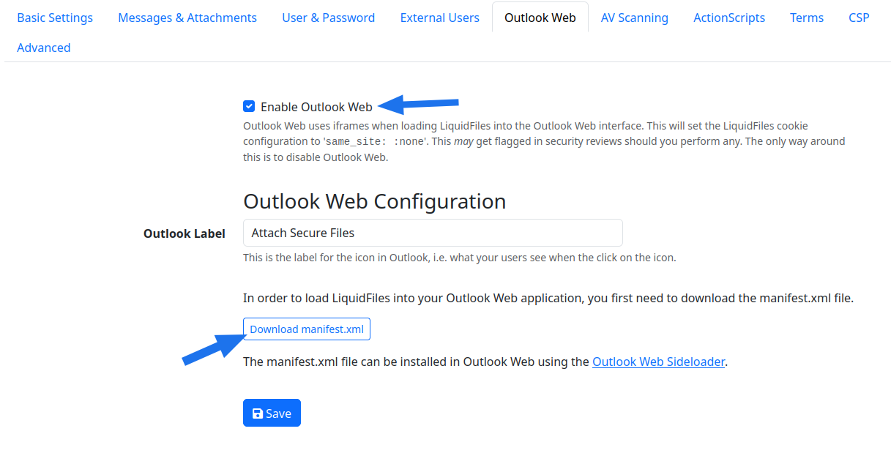Go to the External Users tab
Viewport: 891px width, 464px height.
[x=439, y=17]
